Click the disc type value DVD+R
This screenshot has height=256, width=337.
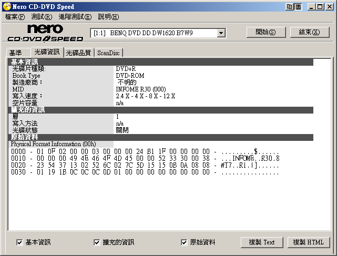click(126, 69)
